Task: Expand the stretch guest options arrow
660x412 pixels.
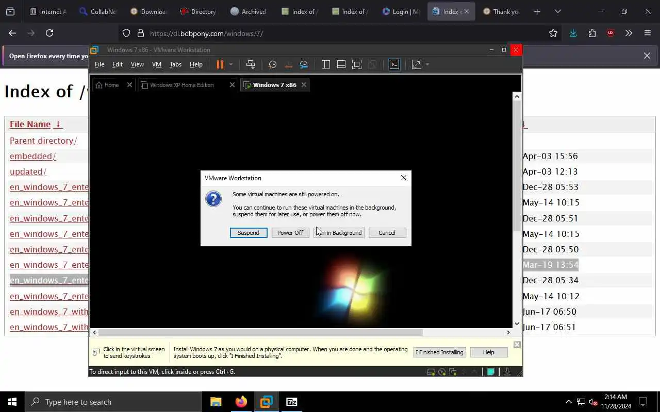Action: click(x=427, y=64)
